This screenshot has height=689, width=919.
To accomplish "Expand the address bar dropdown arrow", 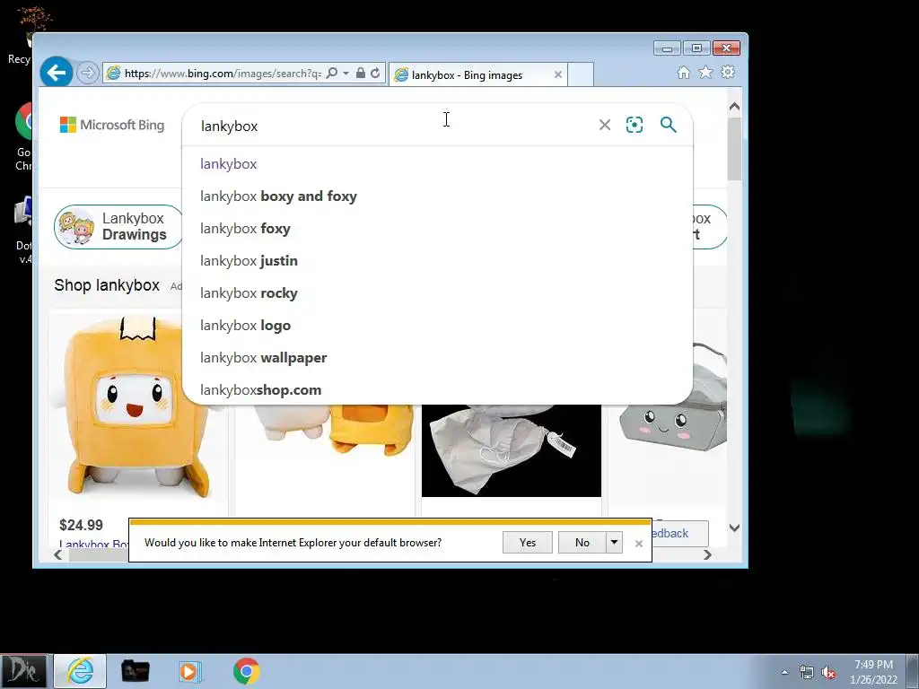I will pos(346,74).
